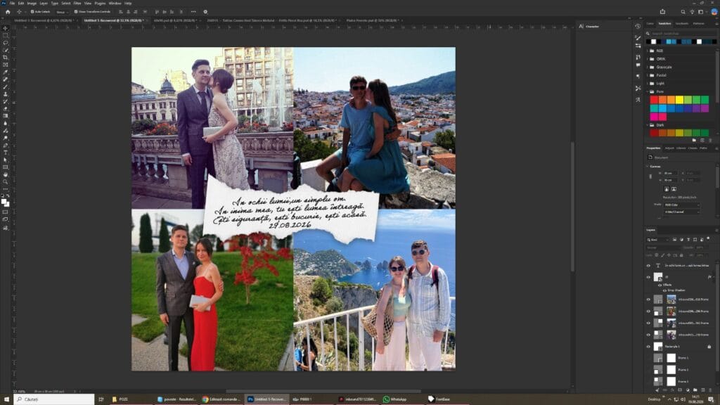Pick the pure red swatch

[655, 100]
